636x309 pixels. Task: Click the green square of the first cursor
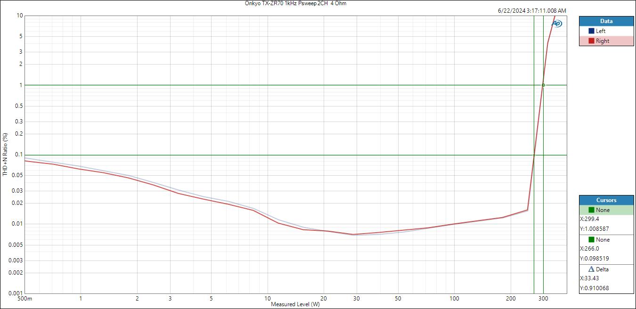(591, 210)
